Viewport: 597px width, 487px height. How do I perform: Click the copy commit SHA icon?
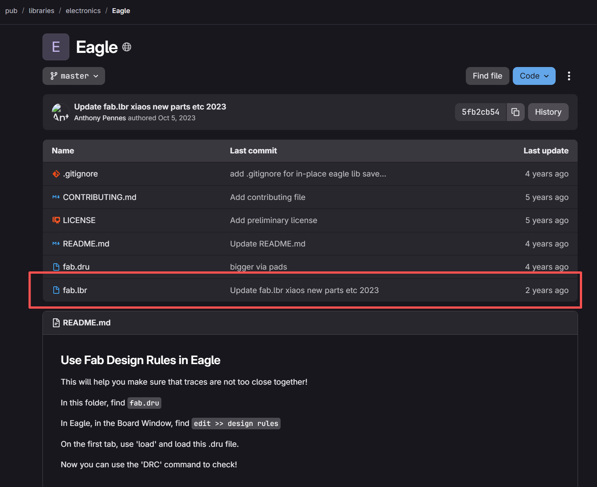pyautogui.click(x=515, y=112)
